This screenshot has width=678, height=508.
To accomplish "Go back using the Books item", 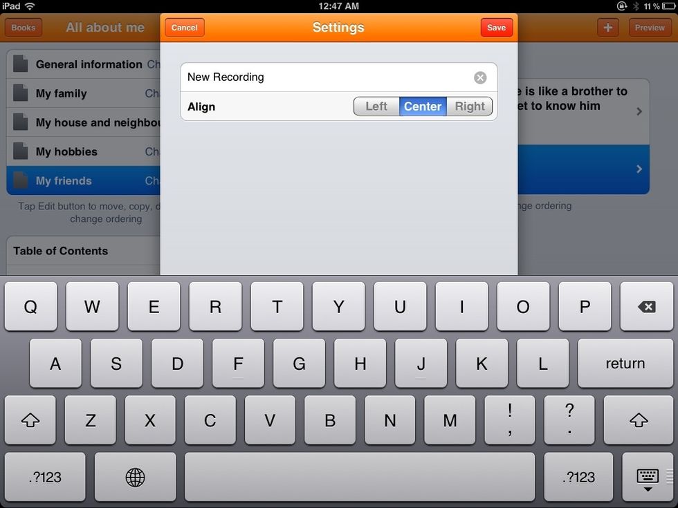I will [23, 28].
